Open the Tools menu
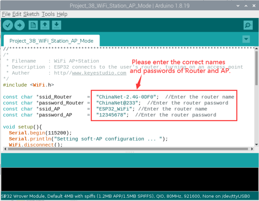 point(48,14)
